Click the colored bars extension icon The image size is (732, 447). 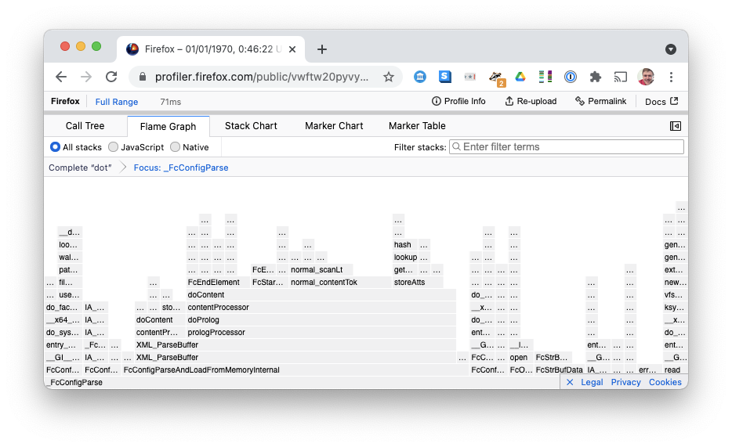(x=545, y=77)
